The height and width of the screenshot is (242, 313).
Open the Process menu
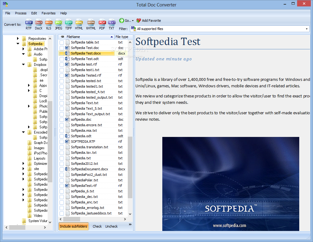20,13
